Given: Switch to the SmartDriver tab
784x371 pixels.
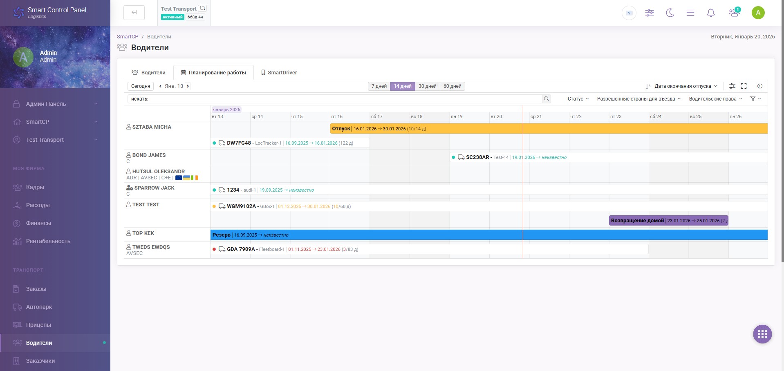Looking at the screenshot, I should click(279, 72).
